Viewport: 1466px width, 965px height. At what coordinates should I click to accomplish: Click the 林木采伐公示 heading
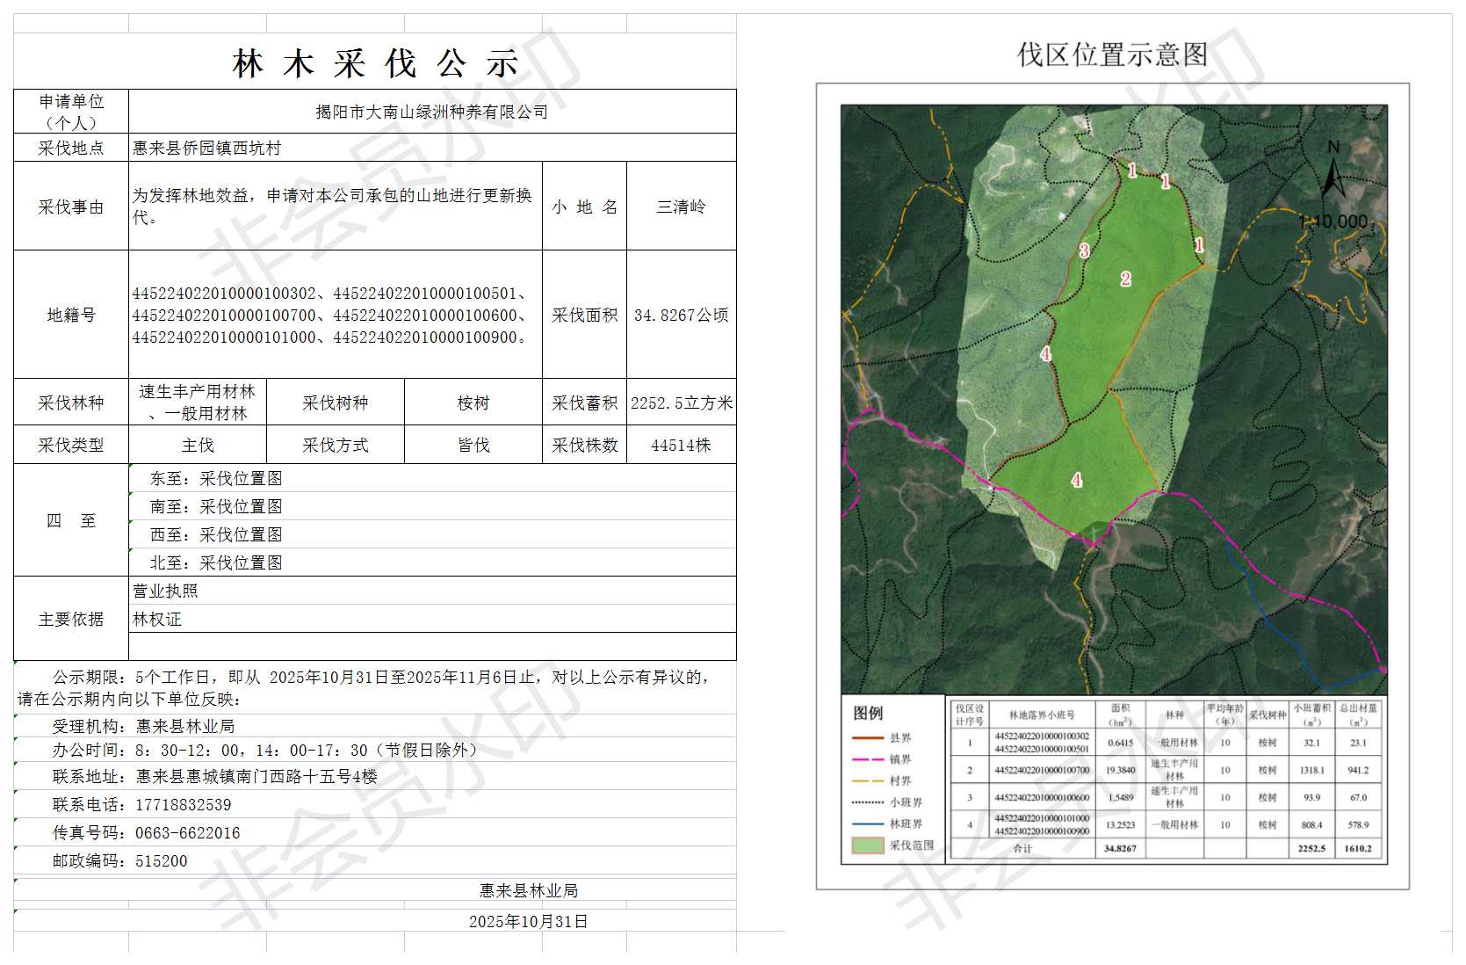pos(375,64)
